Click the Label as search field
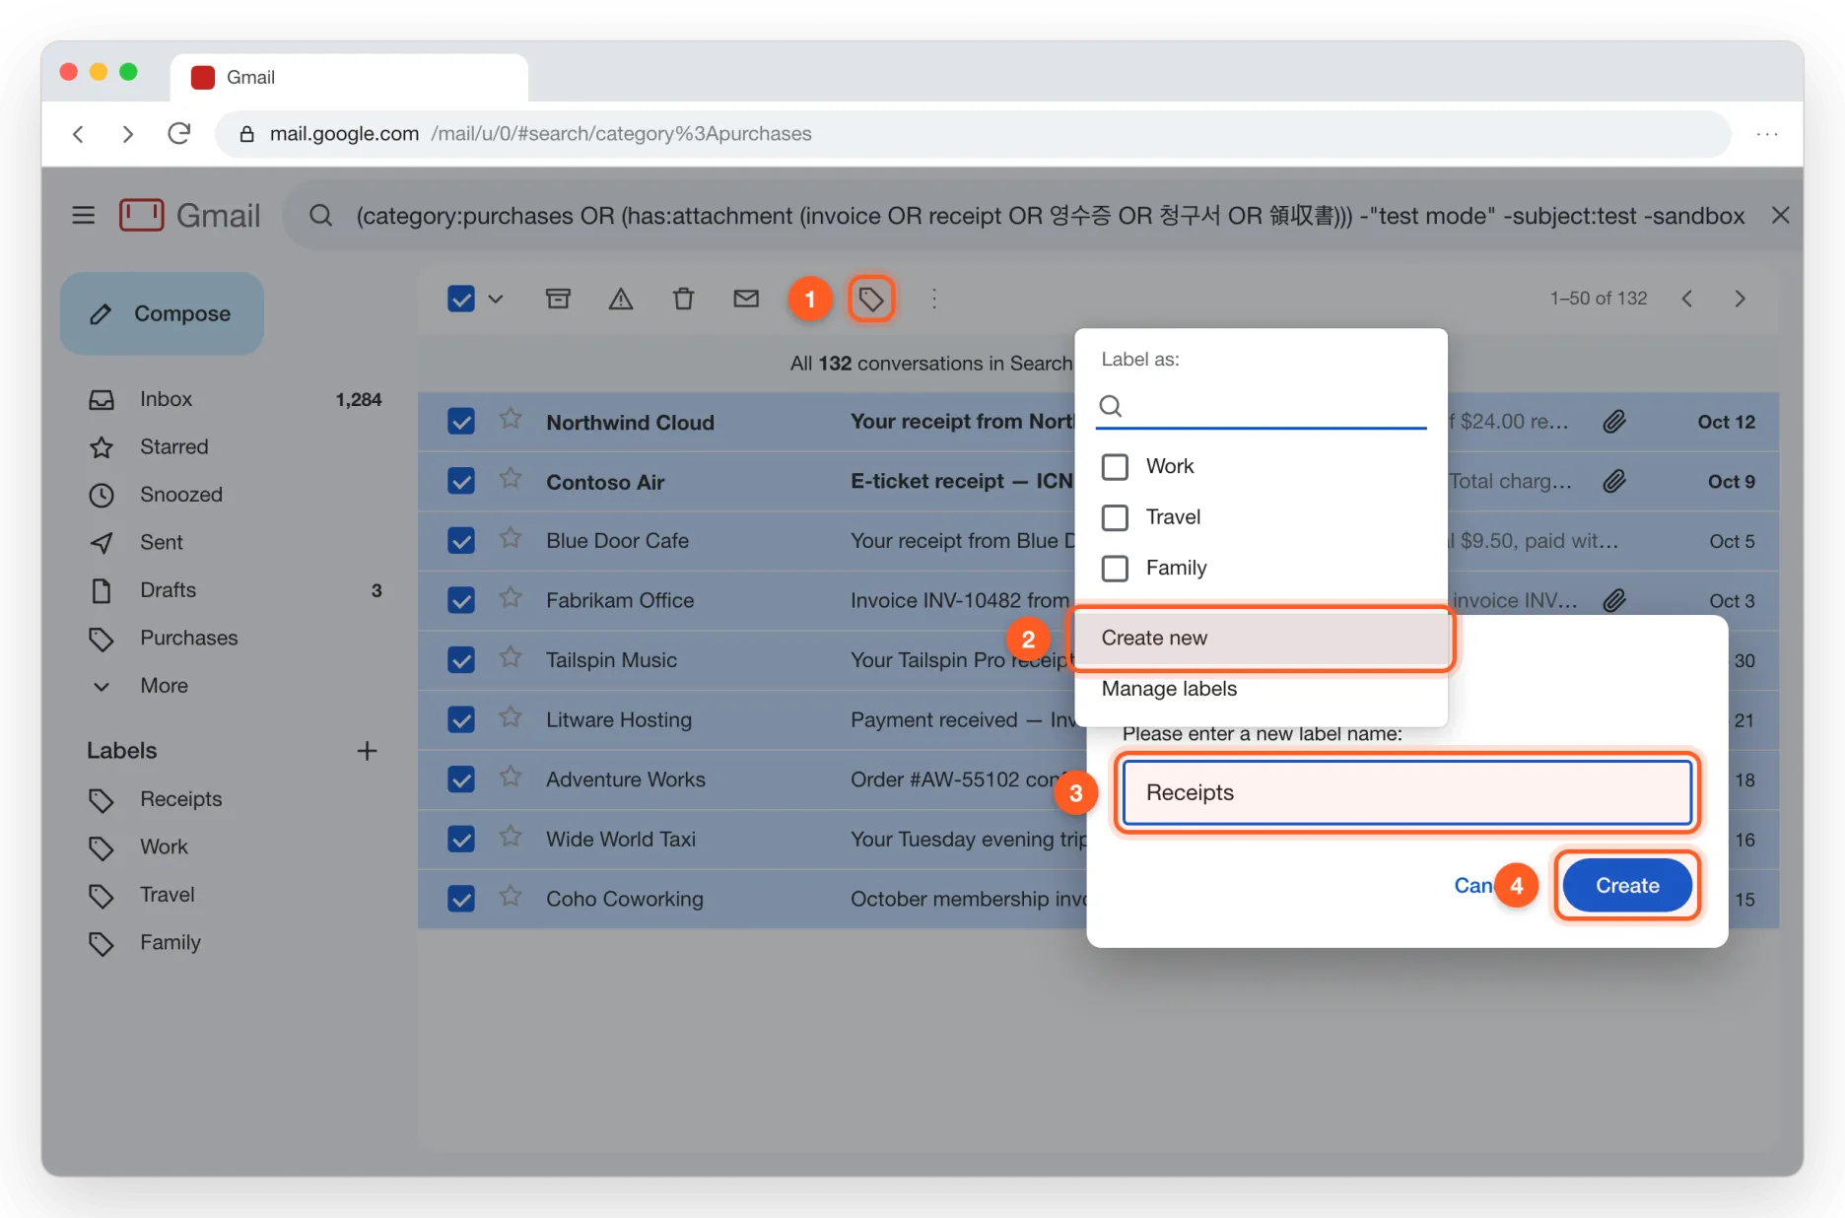1845x1218 pixels. pos(1261,406)
